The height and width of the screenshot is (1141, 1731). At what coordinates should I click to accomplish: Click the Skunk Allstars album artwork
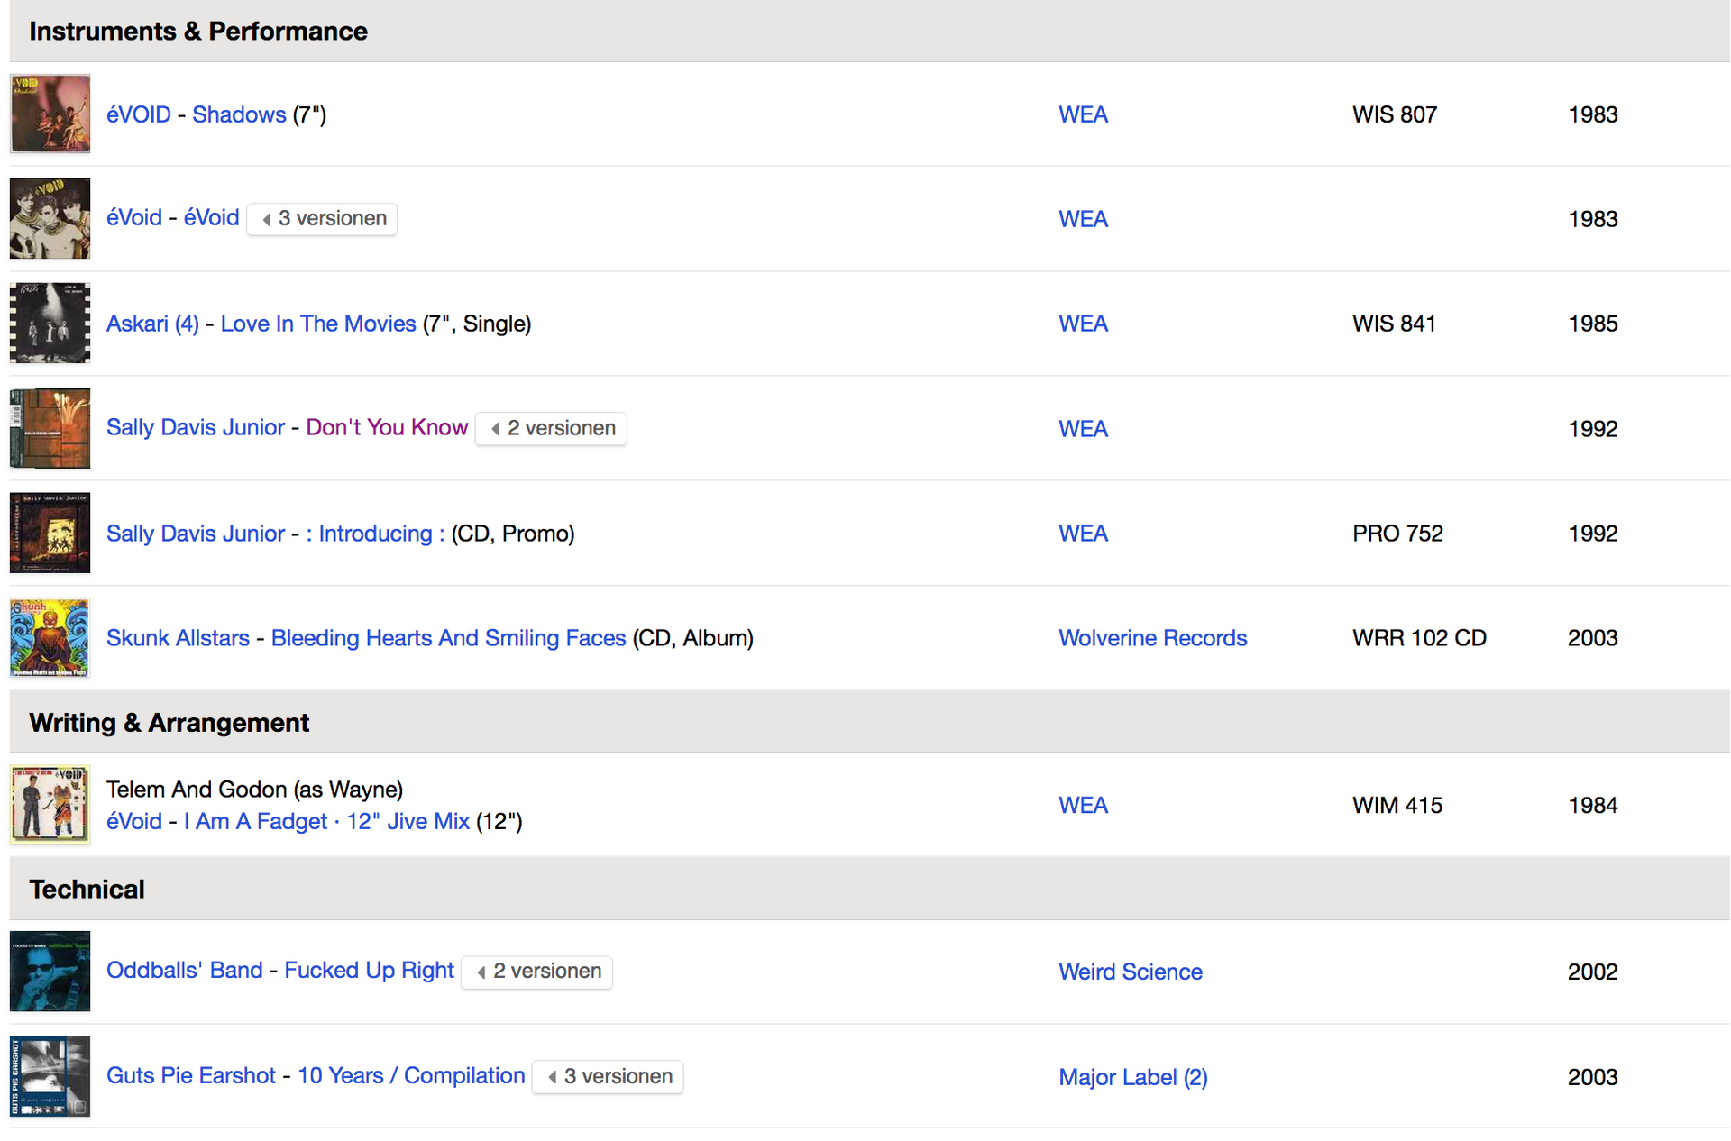point(50,637)
